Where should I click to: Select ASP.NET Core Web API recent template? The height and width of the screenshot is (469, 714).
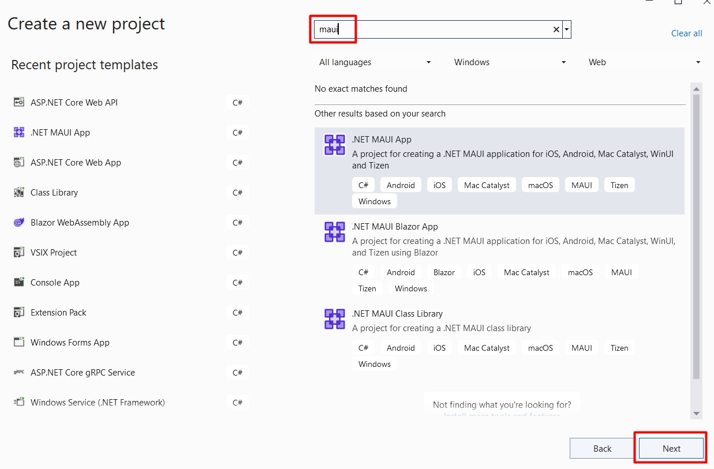(x=130, y=102)
